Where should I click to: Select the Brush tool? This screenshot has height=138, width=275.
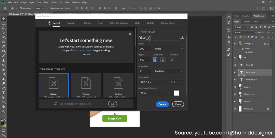coord(3,56)
